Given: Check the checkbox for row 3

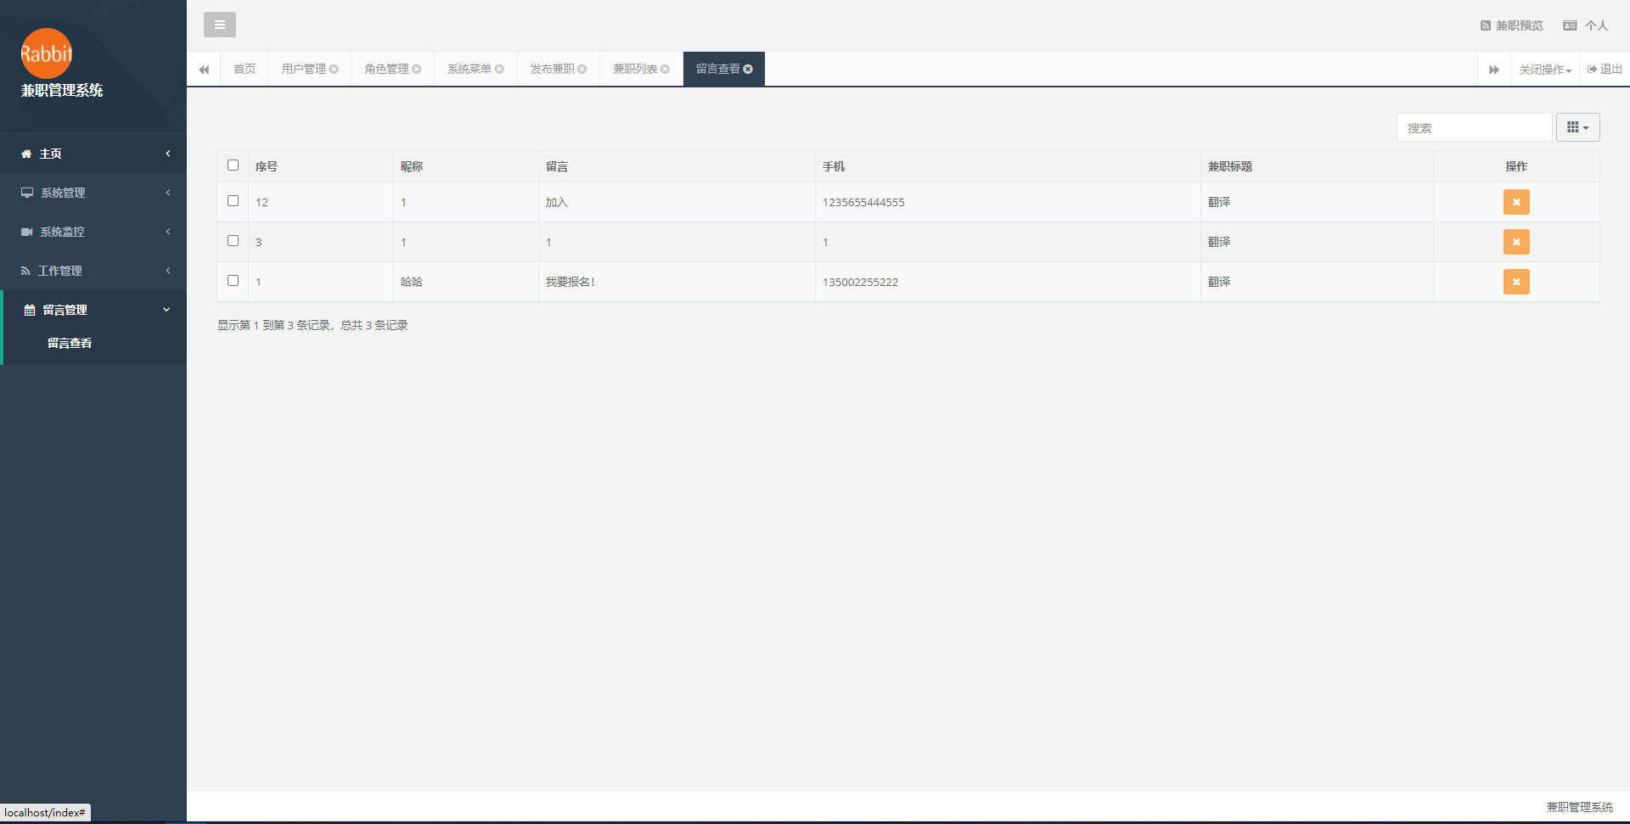Looking at the screenshot, I should [x=233, y=241].
